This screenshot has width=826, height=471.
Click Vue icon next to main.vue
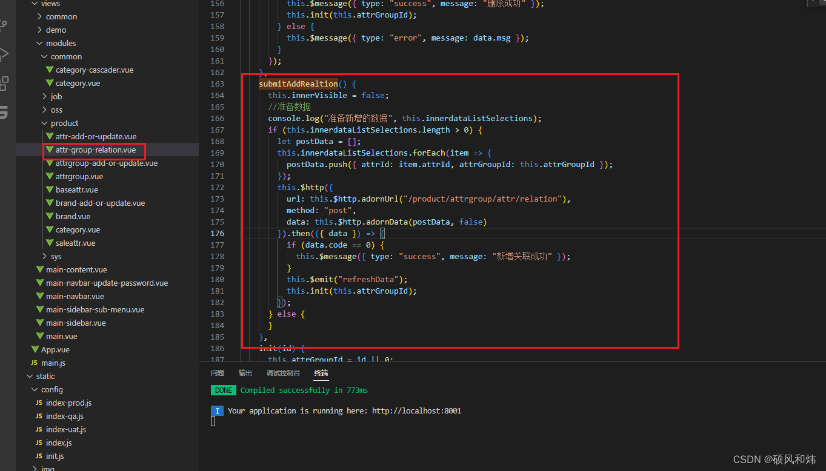tap(40, 337)
